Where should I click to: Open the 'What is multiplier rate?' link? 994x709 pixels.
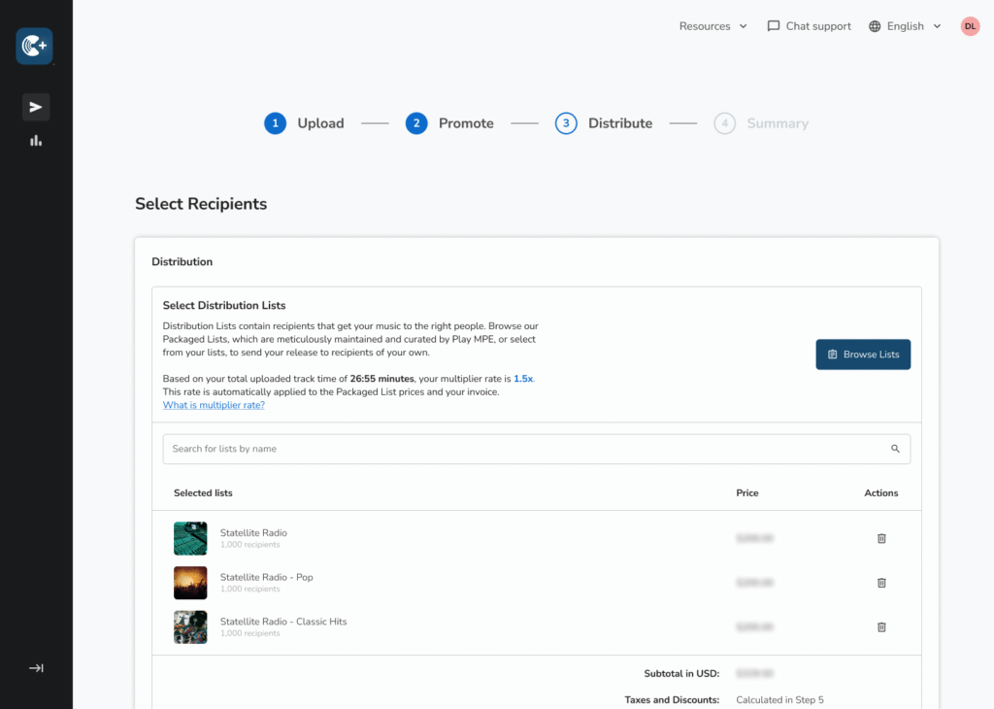(x=214, y=405)
